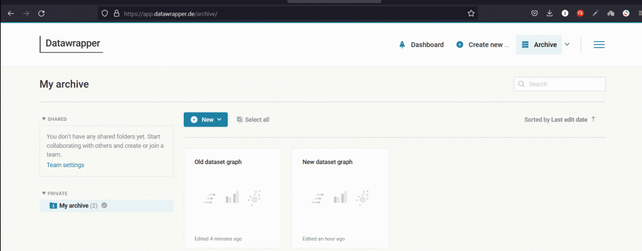Select My archive folder

74,205
